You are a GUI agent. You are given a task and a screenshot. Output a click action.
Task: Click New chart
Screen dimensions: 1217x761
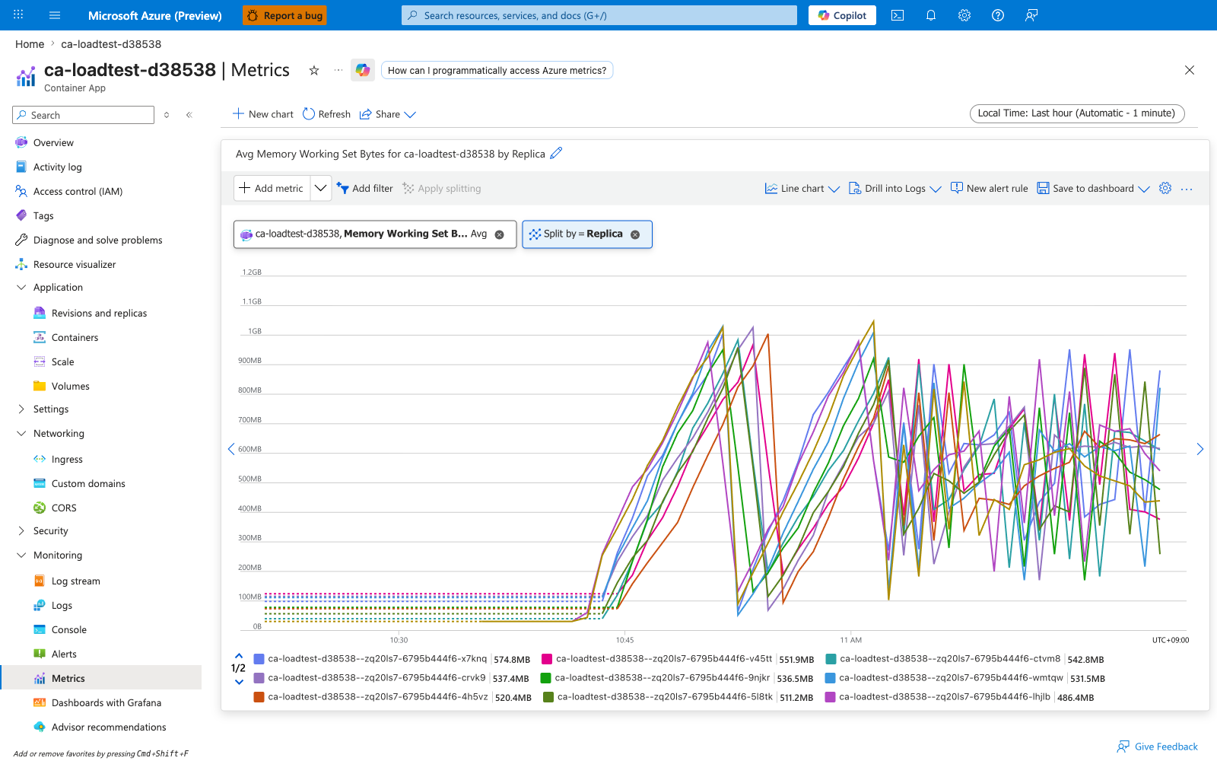tap(263, 114)
